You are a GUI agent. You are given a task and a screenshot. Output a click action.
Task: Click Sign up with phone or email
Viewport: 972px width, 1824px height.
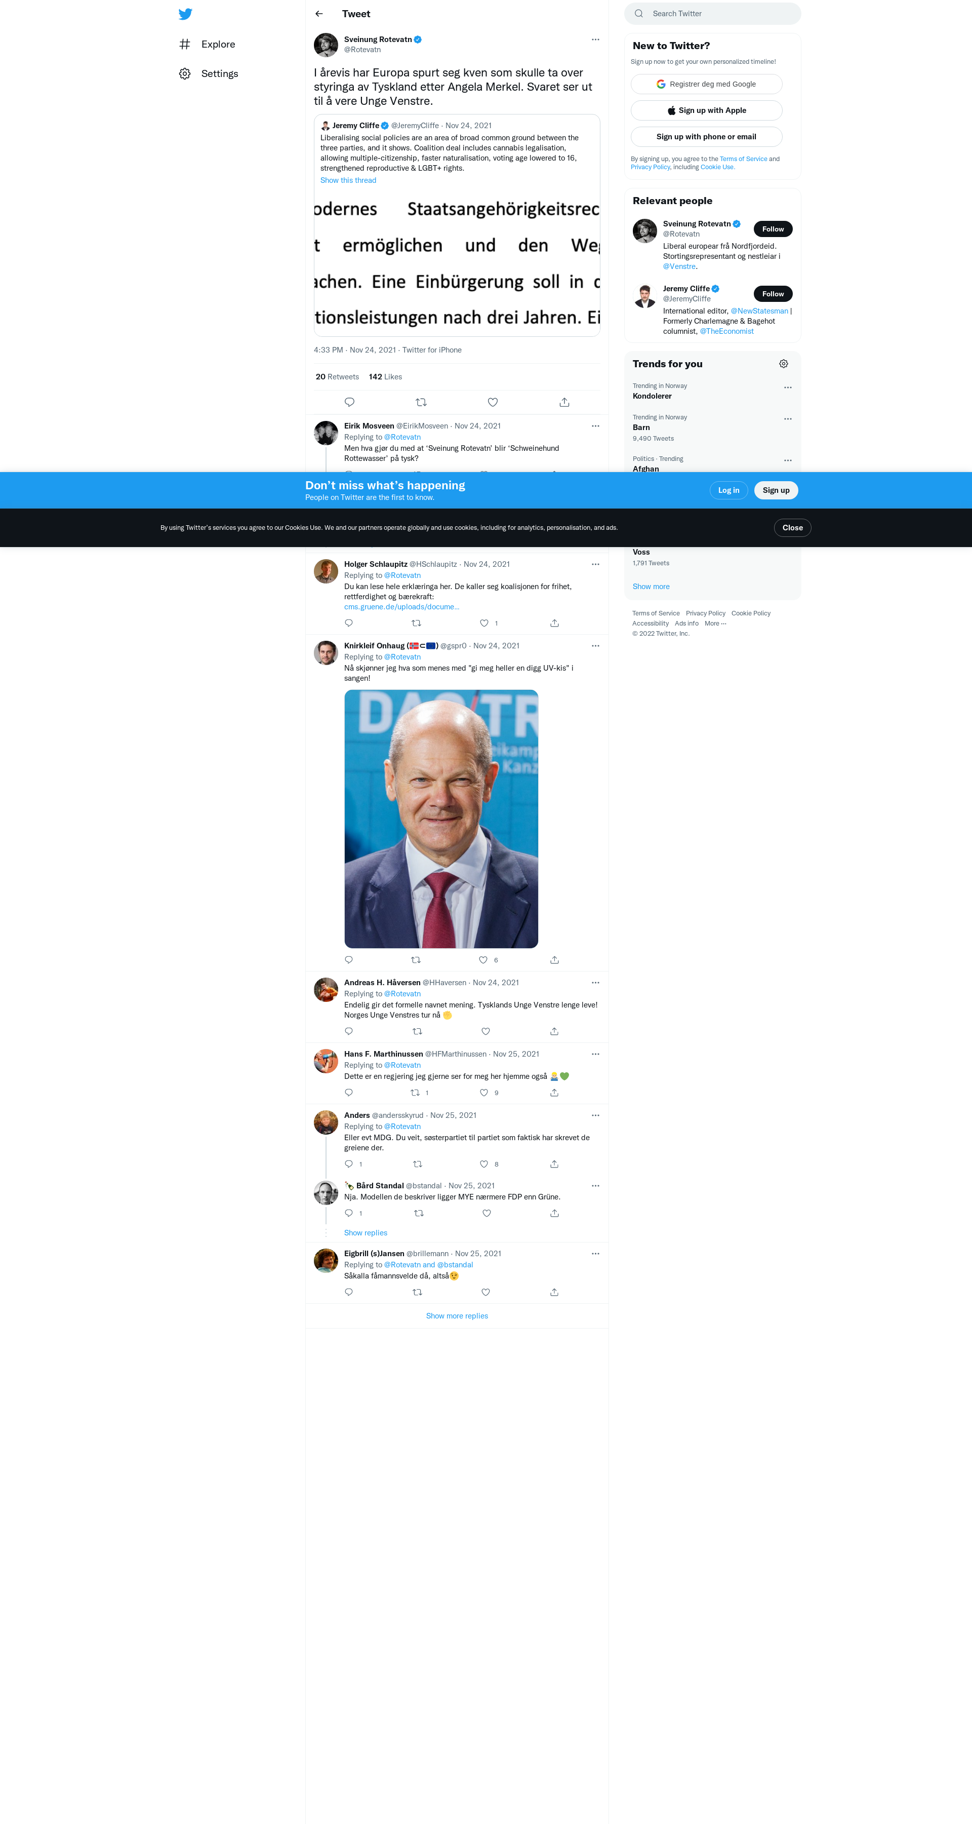(706, 137)
